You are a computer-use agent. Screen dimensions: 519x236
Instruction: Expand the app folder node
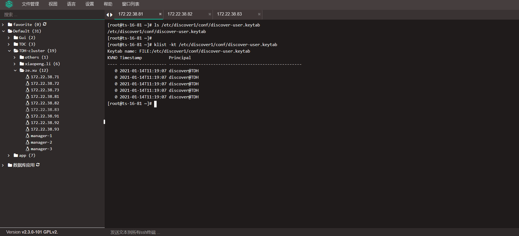click(9, 155)
